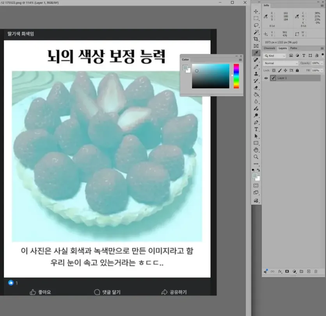Select the Lasso tool
This screenshot has height=316, width=326.
[x=256, y=25]
